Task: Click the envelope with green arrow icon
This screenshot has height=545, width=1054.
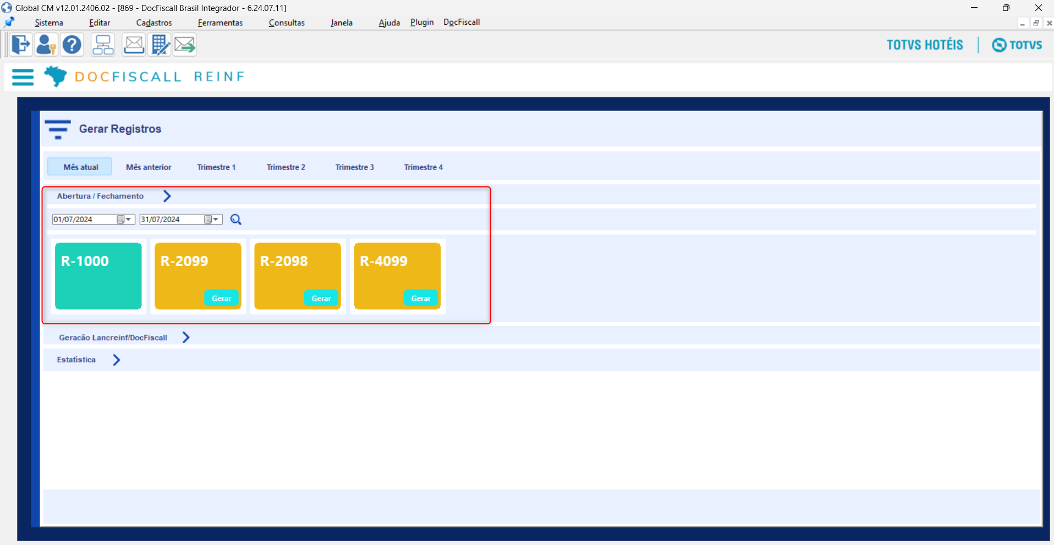Action: 185,45
